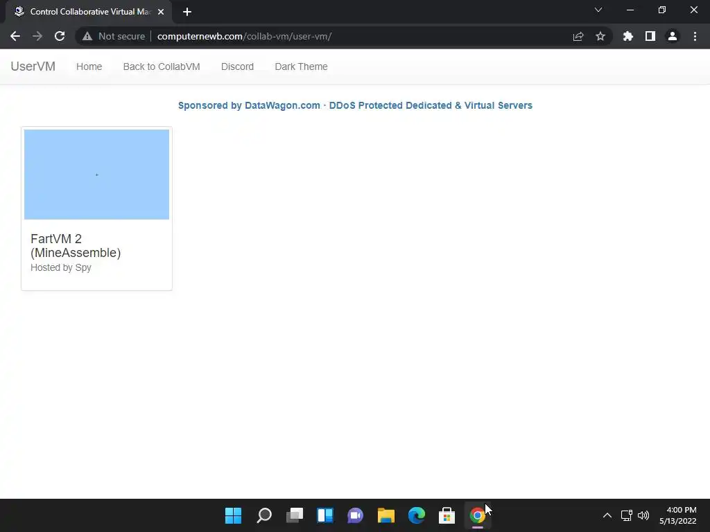Click the Chrome taskbar icon
The width and height of the screenshot is (710, 532).
(477, 515)
